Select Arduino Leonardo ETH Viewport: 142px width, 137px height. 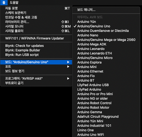(106, 53)
